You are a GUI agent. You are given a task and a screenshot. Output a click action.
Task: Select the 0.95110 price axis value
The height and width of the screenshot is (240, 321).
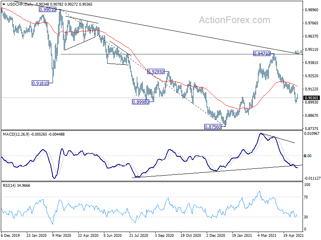point(312,49)
